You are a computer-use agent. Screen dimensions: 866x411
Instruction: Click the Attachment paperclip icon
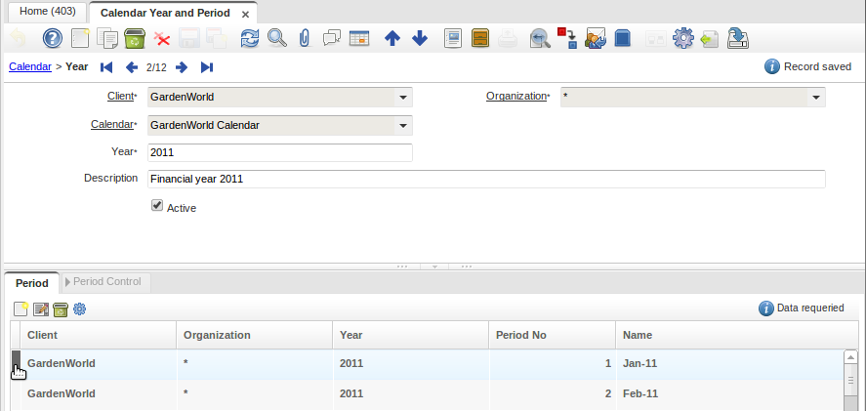click(x=305, y=39)
